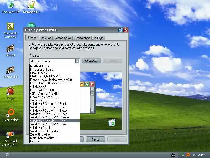
Task: Select Windows 7 Colors v1.1 Green
Action: (x=55, y=114)
